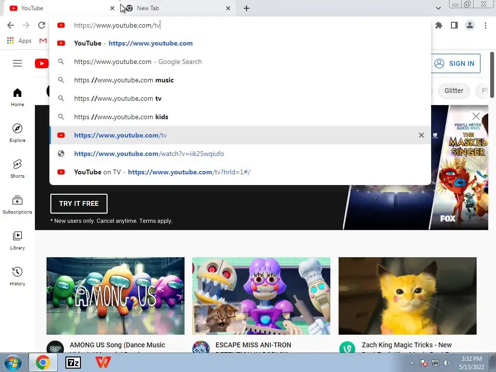Click the page vertical scrollbar thumb
496x372 pixels.
(x=492, y=75)
